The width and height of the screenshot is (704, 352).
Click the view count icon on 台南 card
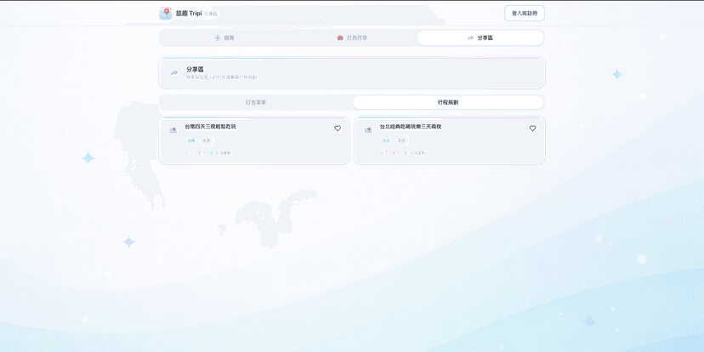[x=187, y=153]
